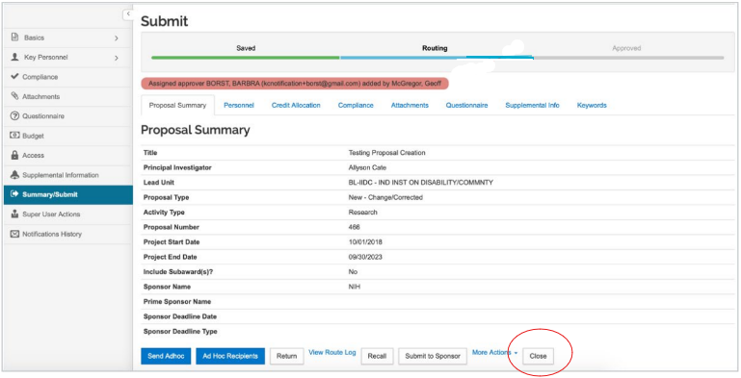Click the assigned approver BORST notification banner
The height and width of the screenshot is (378, 741).
point(295,84)
